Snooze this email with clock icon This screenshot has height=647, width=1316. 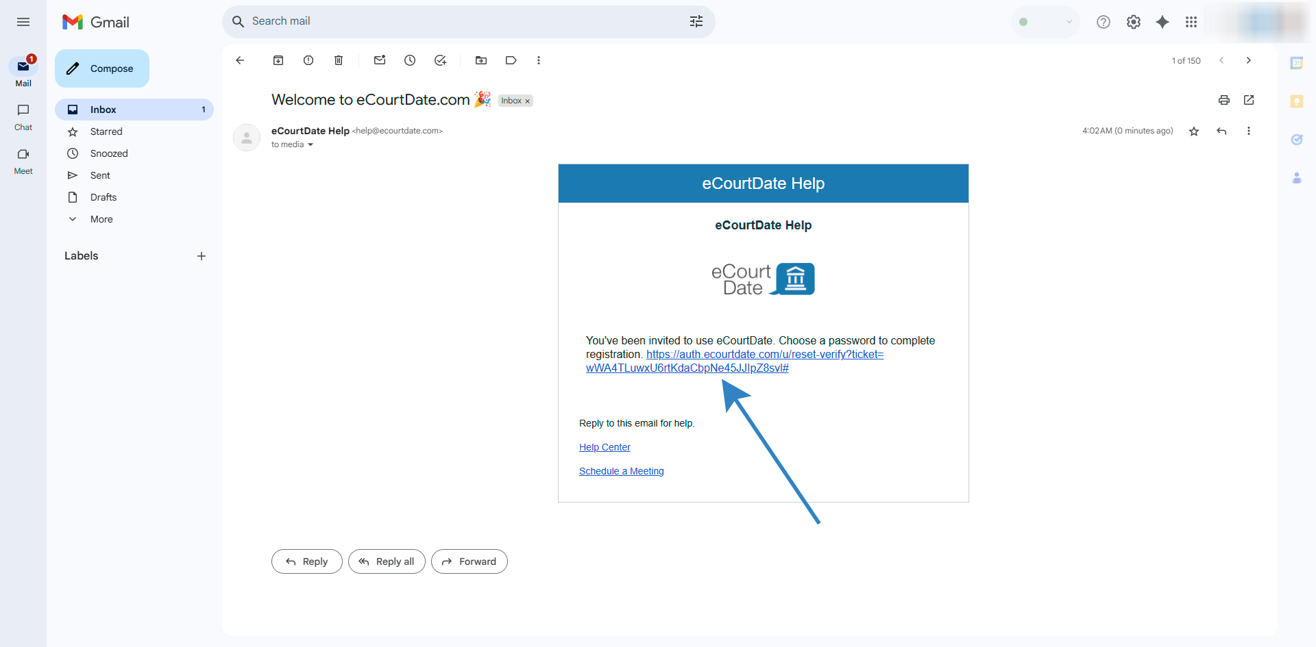tap(410, 60)
